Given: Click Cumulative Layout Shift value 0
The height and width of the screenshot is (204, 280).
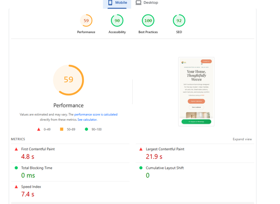Looking at the screenshot, I should pyautogui.click(x=147, y=175).
